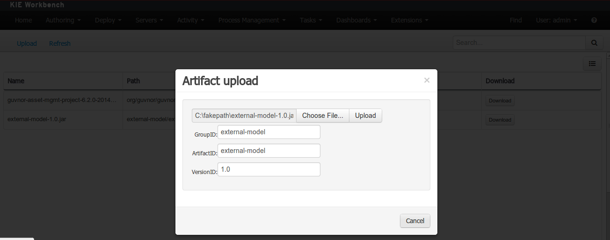
Task: Click the Refresh link
Action: tap(60, 44)
